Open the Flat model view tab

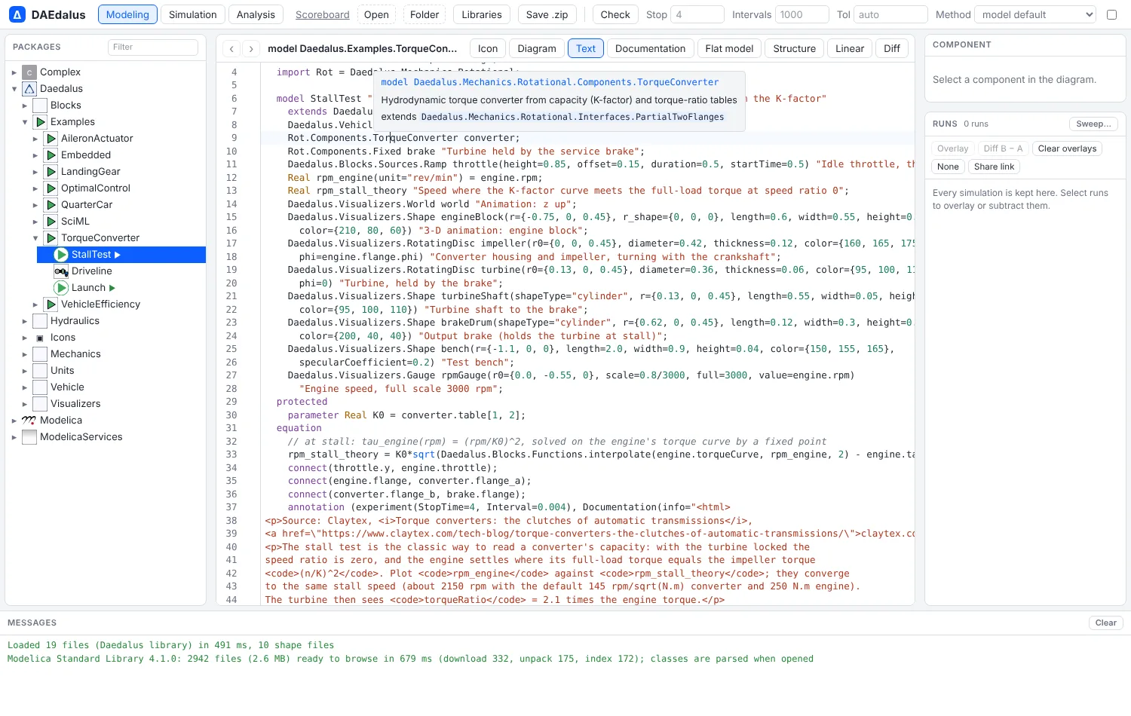[729, 48]
